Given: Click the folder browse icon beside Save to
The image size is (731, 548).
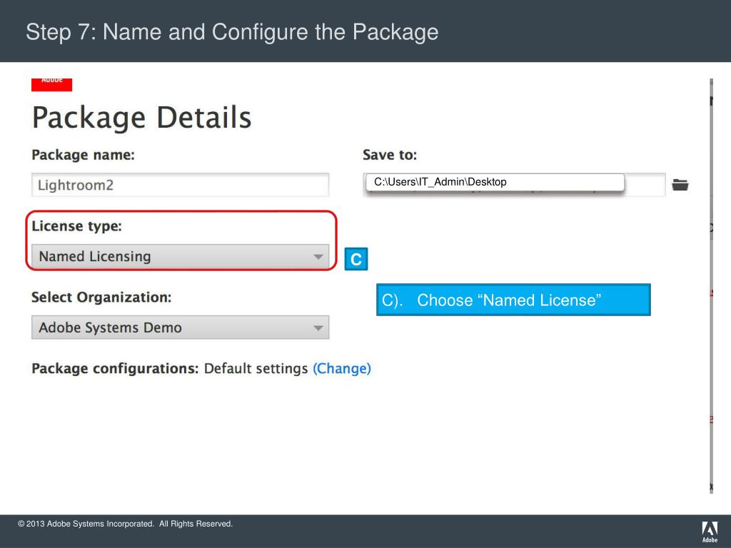Looking at the screenshot, I should pyautogui.click(x=680, y=185).
